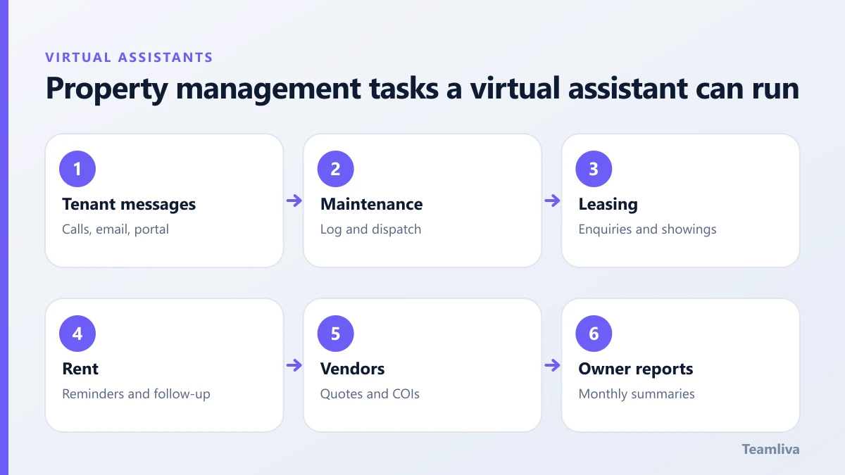Click the 'Quotes and COIs' text
This screenshot has width=845, height=475.
(x=370, y=394)
